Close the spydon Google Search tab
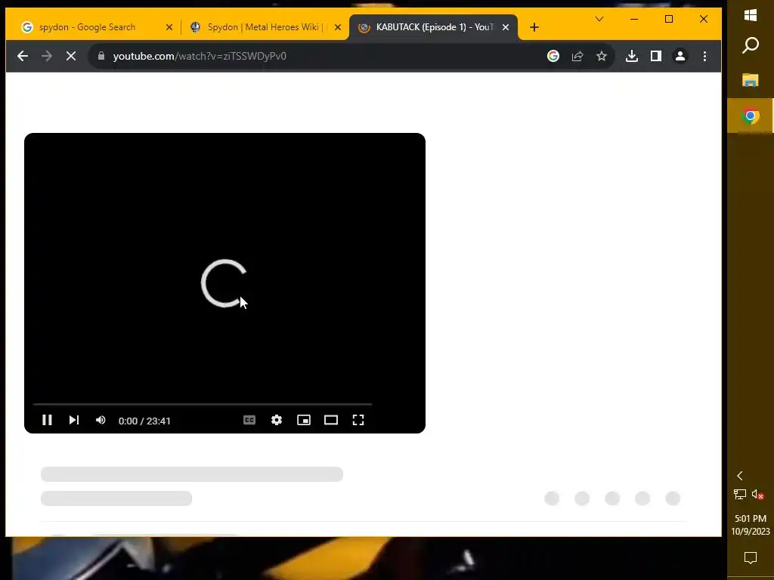774x580 pixels. point(169,27)
